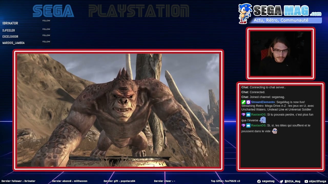The width and height of the screenshot is (328, 184).
Task: Select the IBRINATOR username in the follower list
Action: point(10,23)
